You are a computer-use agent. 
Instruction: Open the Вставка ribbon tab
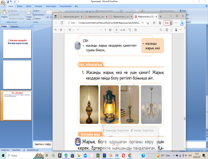tap(19, 6)
